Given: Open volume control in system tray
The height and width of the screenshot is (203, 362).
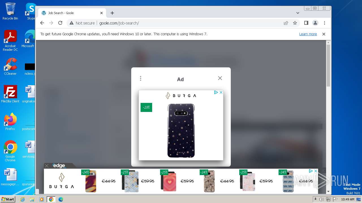Looking at the screenshot, I should tap(322, 199).
